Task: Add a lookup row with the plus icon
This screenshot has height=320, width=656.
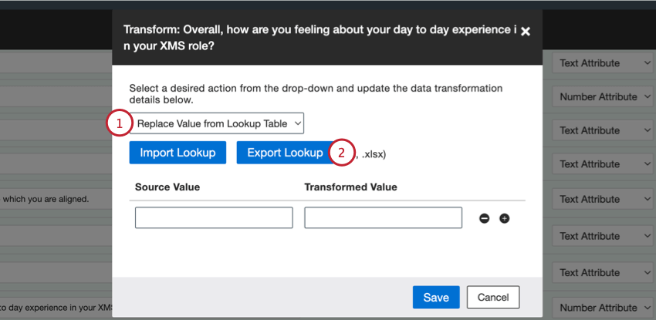Action: (x=505, y=218)
